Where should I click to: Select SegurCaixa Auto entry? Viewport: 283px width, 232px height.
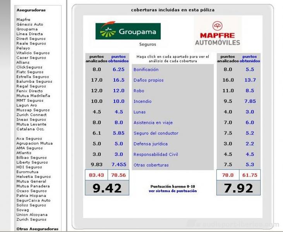click(x=33, y=200)
